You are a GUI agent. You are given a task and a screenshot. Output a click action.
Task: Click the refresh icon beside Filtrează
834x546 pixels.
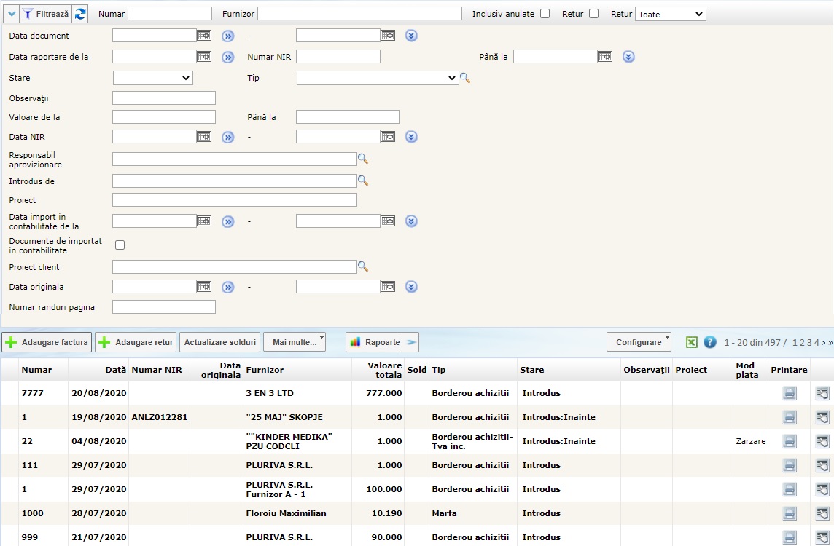click(x=80, y=14)
